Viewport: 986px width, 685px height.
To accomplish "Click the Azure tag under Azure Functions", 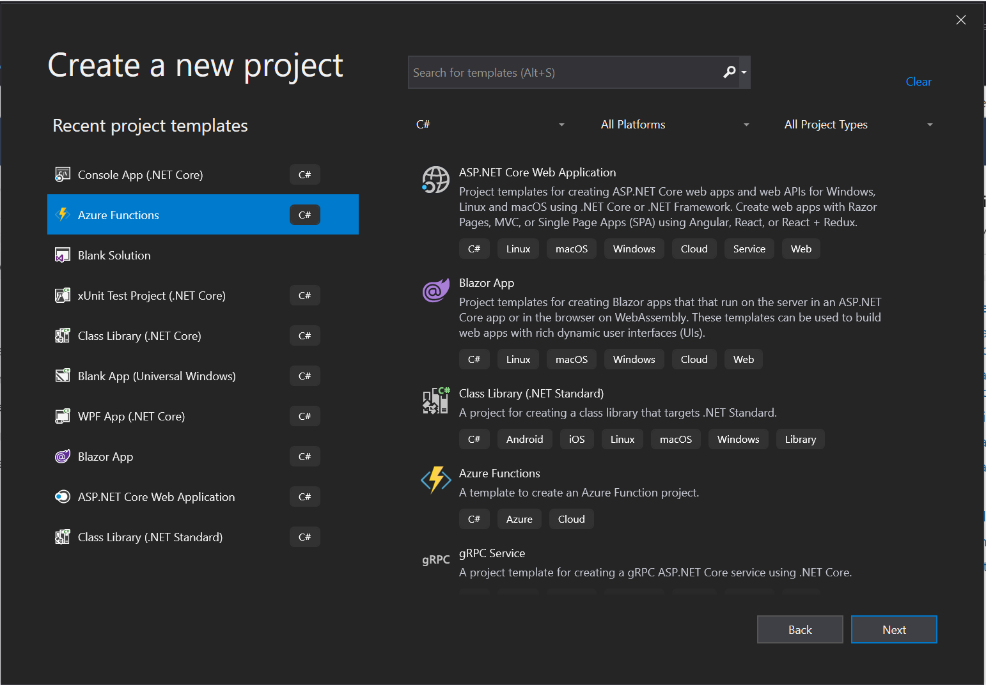I will click(x=519, y=519).
